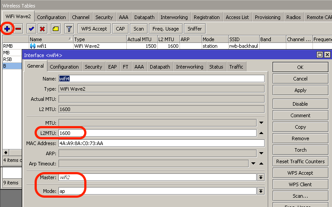Expand the MTU field arrow
332x207 pixels.
[261, 123]
